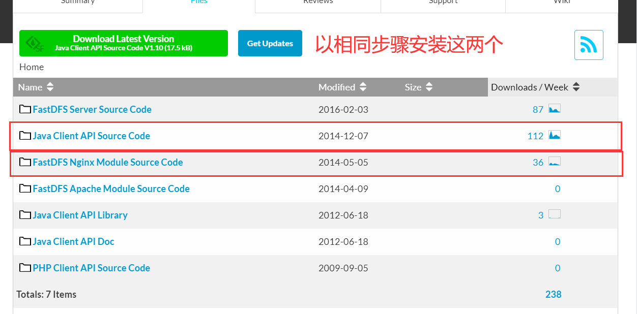Open the Wiki tab
The height and width of the screenshot is (314, 637).
tap(561, 3)
